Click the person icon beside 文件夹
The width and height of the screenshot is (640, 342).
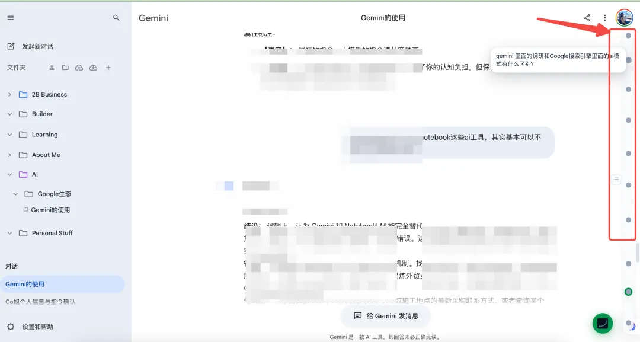tap(52, 68)
